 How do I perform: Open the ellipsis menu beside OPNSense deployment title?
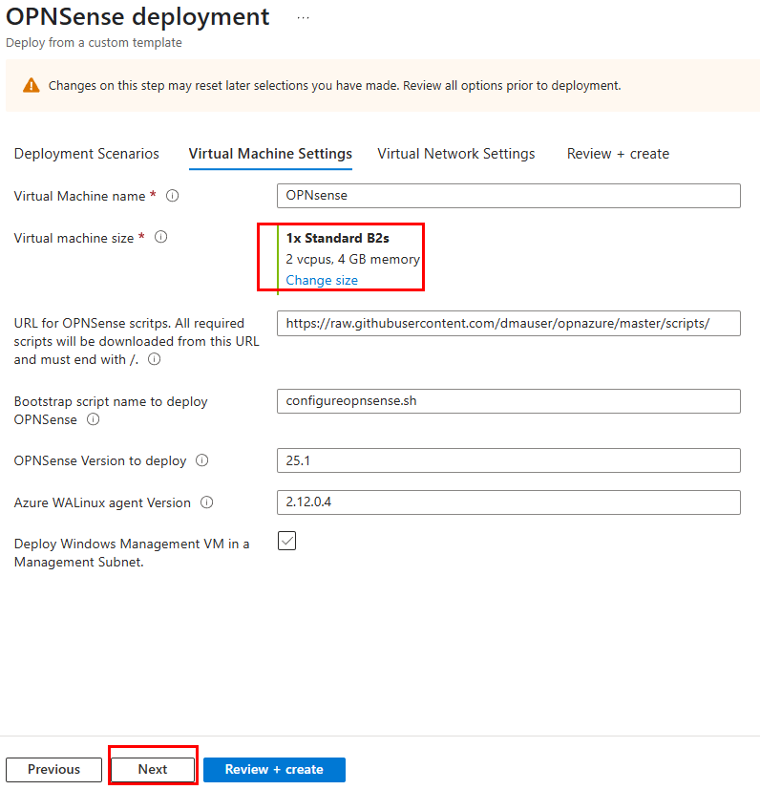click(303, 17)
